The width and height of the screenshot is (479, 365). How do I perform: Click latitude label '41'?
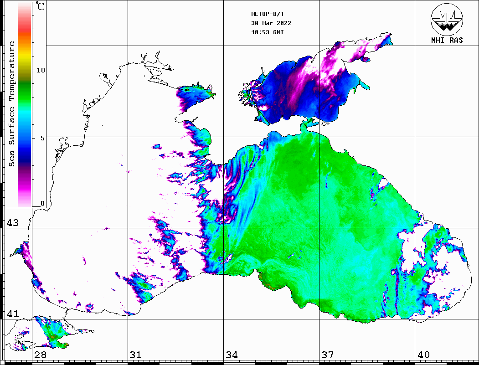pos(12,314)
